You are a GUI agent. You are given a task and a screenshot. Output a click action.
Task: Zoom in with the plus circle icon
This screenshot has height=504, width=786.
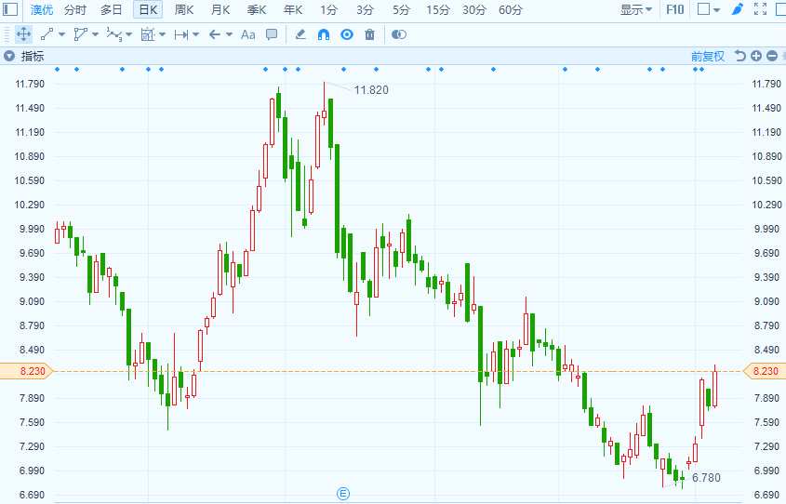pos(756,56)
